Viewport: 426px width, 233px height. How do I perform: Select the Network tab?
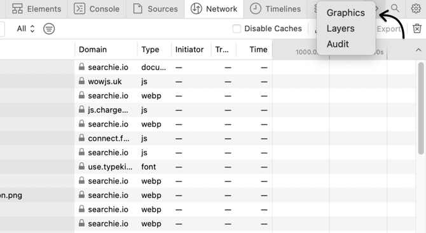(214, 9)
